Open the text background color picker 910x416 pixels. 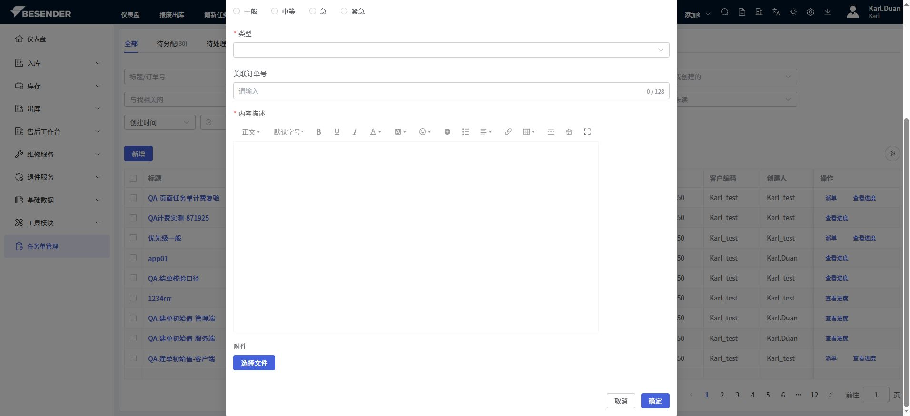(400, 132)
